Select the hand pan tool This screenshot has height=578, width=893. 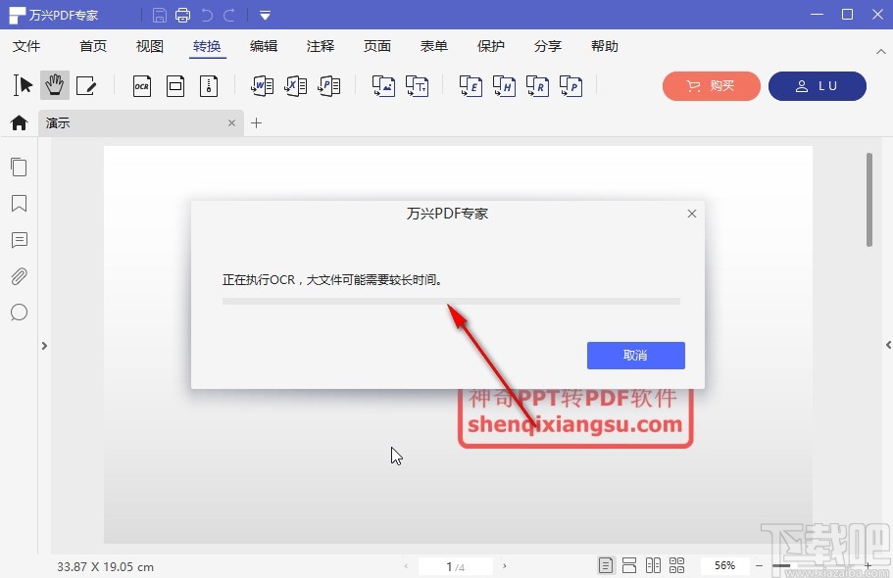pyautogui.click(x=55, y=86)
